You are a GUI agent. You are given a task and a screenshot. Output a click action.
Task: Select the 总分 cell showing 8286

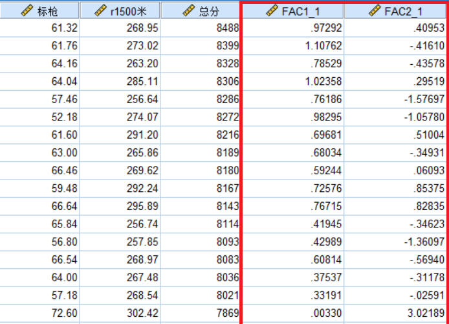tap(200, 99)
